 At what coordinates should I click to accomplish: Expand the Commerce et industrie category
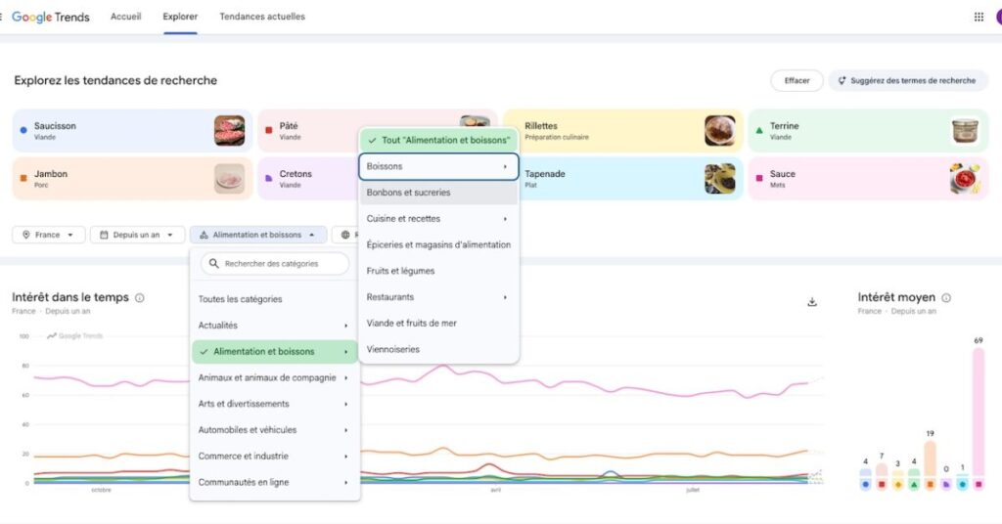275,457
